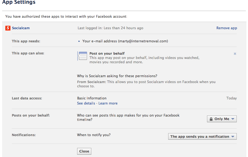Image resolution: width=248 pixels, height=157 pixels.
Task: Click the When to notify you text
Action: point(94,135)
